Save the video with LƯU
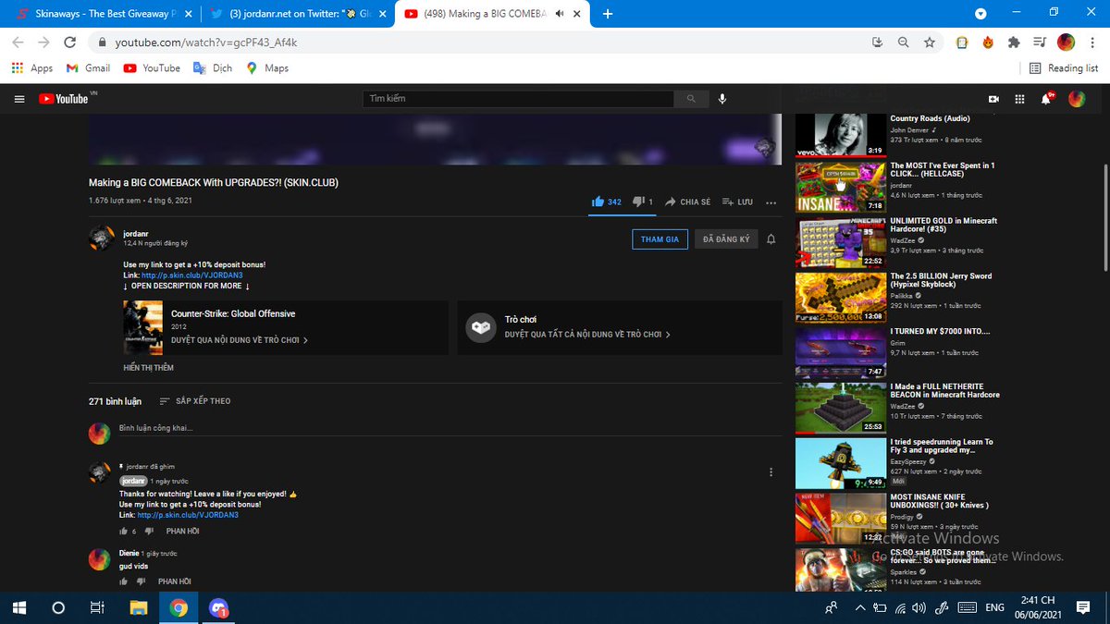Screen dimensions: 1110x624 click(x=737, y=202)
